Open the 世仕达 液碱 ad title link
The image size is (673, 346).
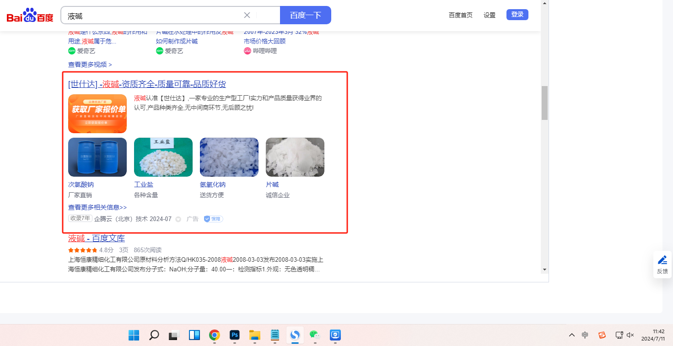tap(147, 84)
